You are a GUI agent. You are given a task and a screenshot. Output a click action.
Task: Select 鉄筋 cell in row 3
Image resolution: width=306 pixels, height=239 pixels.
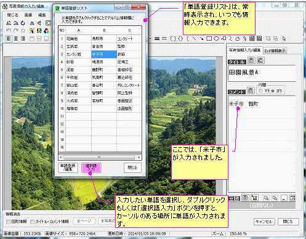click(129, 54)
